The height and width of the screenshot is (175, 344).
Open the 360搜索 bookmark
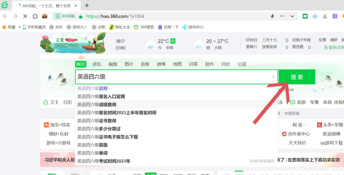tap(144, 27)
